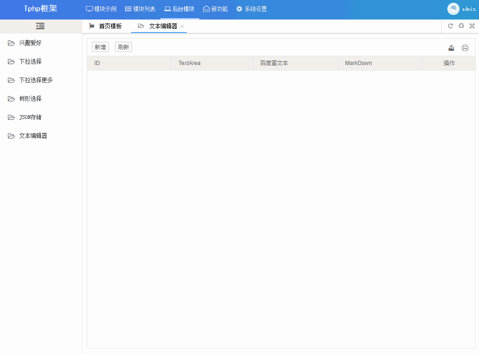Print the table with the printer icon

[x=465, y=48]
